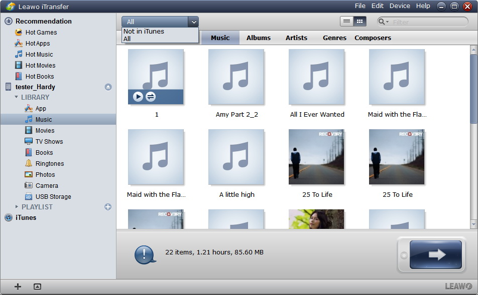This screenshot has width=478, height=295.
Task: Select the 'Amy Part 2_2' thumbnail
Action: click(x=236, y=77)
